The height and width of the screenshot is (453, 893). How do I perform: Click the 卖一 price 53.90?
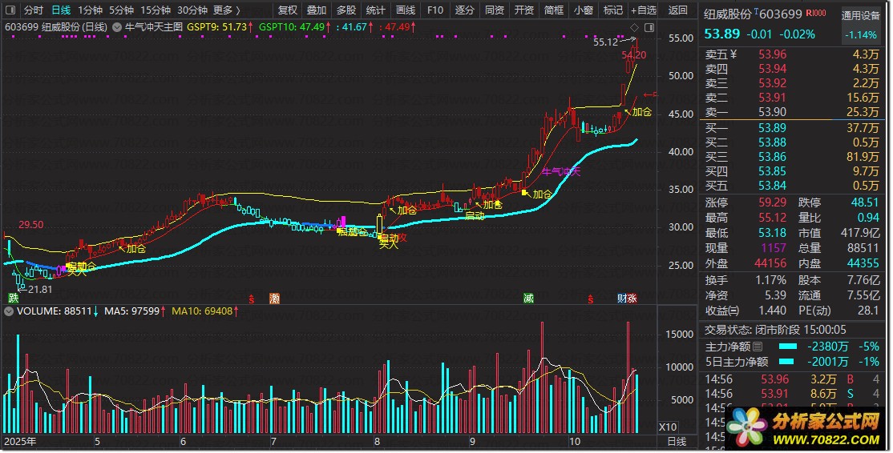click(x=772, y=112)
